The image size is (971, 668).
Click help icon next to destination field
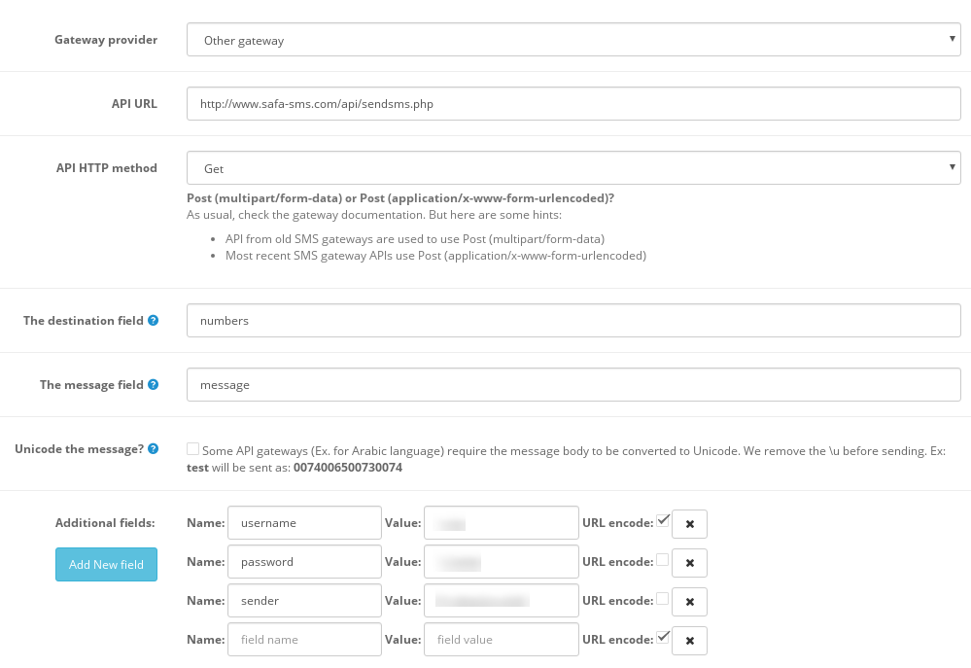coord(153,321)
